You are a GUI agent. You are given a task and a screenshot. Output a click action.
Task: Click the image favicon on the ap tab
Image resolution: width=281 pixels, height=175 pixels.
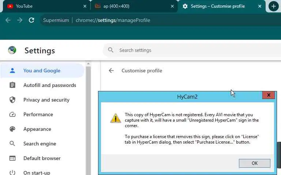pyautogui.click(x=97, y=6)
